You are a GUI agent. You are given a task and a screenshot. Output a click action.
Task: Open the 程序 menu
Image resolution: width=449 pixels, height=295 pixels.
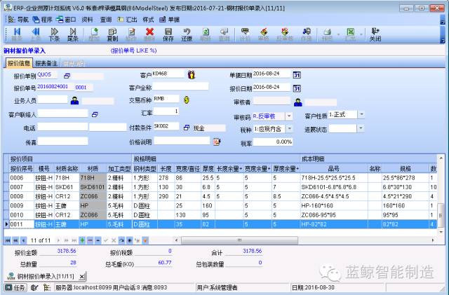pos(42,20)
